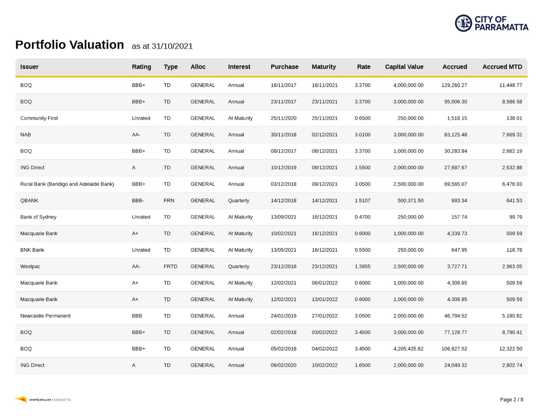Click the BBB- rating for QBANK

(138, 200)
